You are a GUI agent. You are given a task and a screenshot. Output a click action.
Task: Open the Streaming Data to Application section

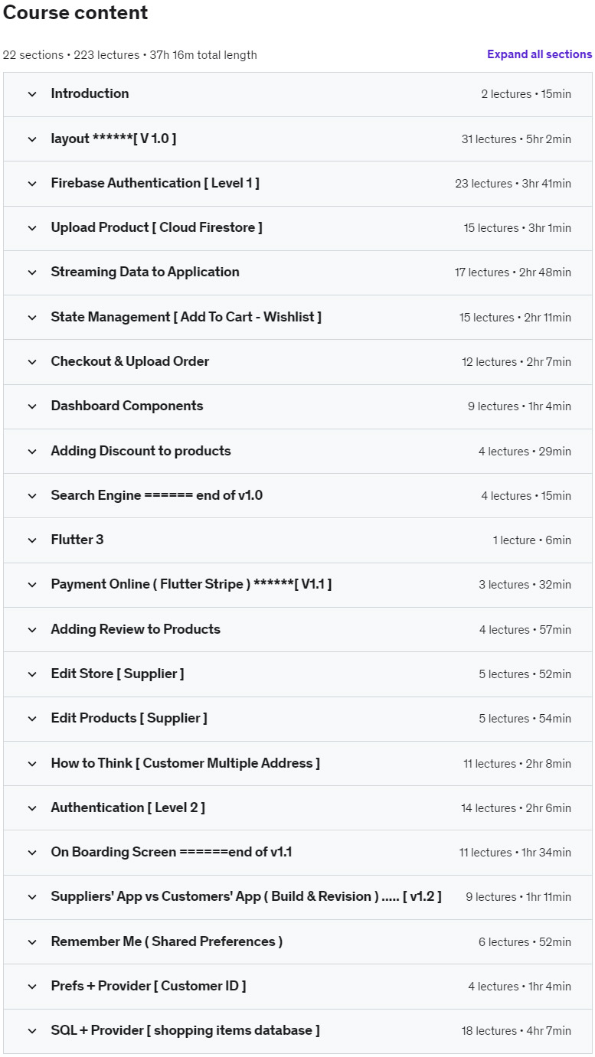click(x=145, y=272)
